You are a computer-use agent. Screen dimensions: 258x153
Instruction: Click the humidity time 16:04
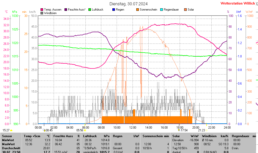(x=58, y=140)
